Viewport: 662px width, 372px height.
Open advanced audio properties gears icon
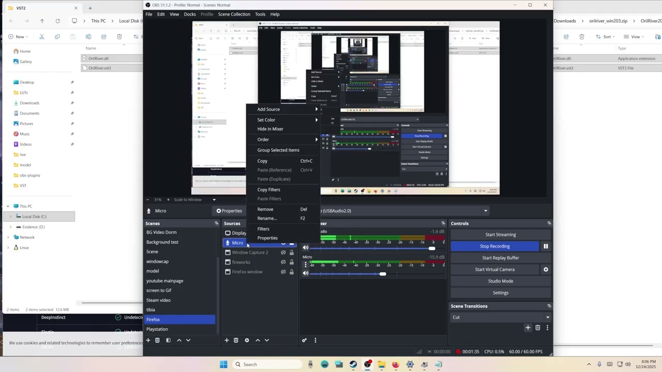pyautogui.click(x=304, y=340)
